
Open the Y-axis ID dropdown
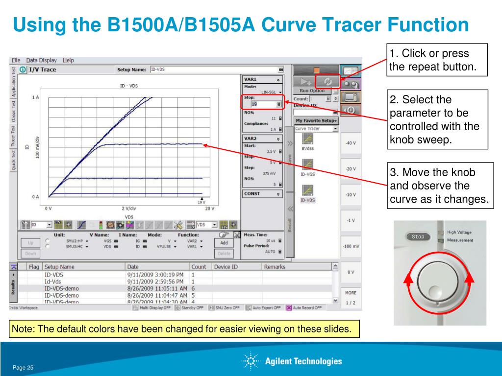coord(50,225)
